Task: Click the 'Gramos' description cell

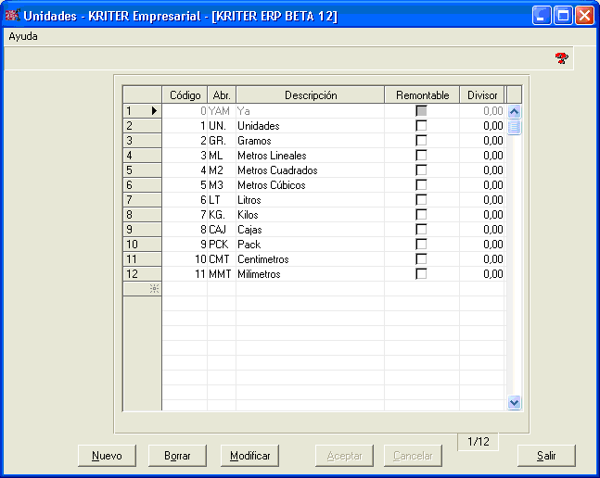Action: (x=310, y=141)
